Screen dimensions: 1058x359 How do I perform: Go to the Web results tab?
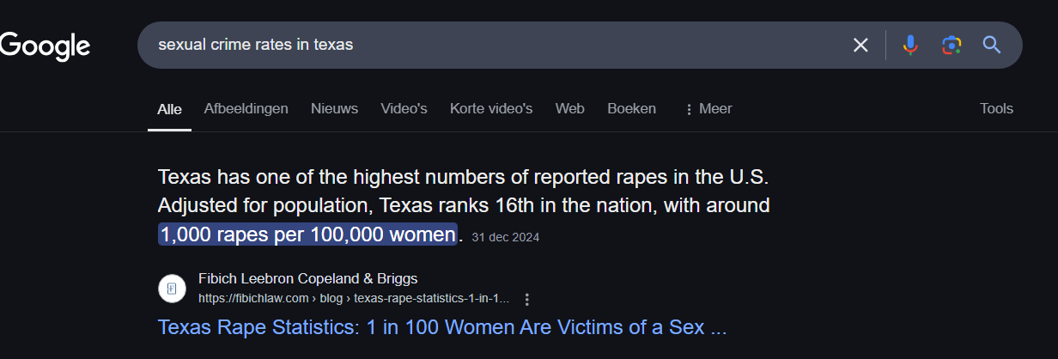point(569,109)
